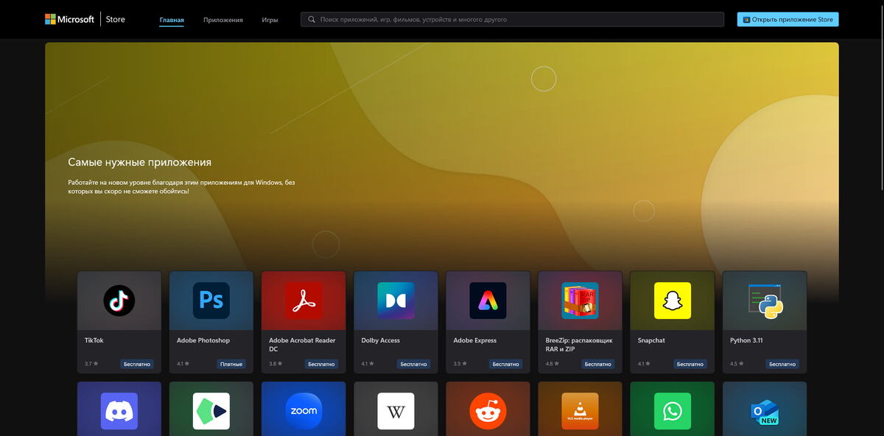Click the Python 3.11 4.5 star rating
Image resolution: width=884 pixels, height=436 pixels.
737,364
